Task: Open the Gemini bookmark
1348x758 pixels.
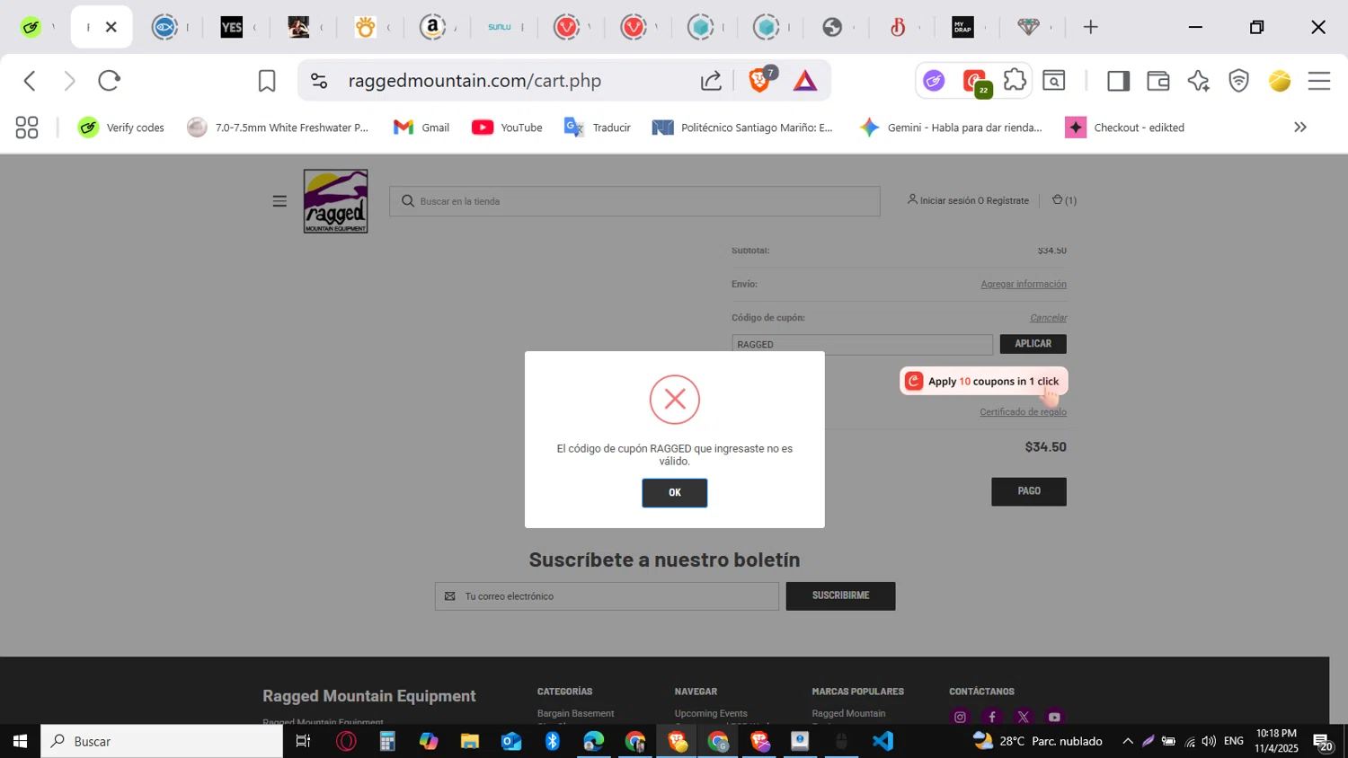Action: [951, 128]
